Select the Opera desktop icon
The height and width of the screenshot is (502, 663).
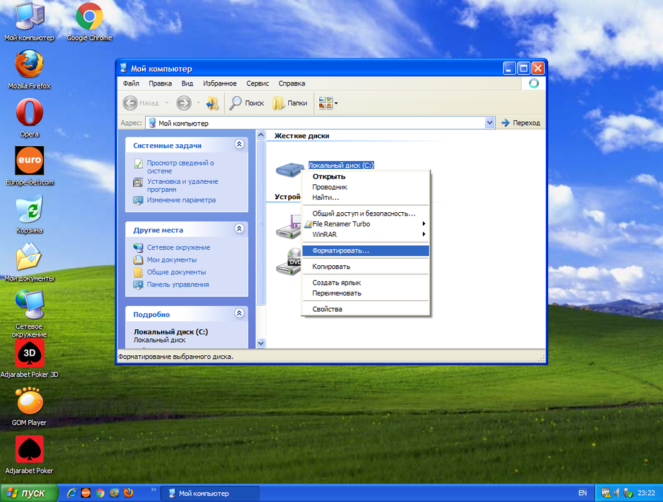point(29,118)
